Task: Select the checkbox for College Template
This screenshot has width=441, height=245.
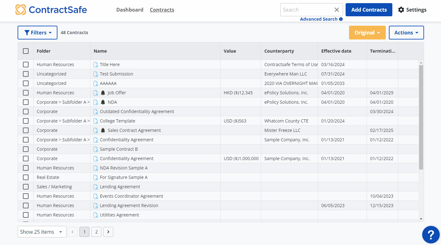Action: point(26,121)
